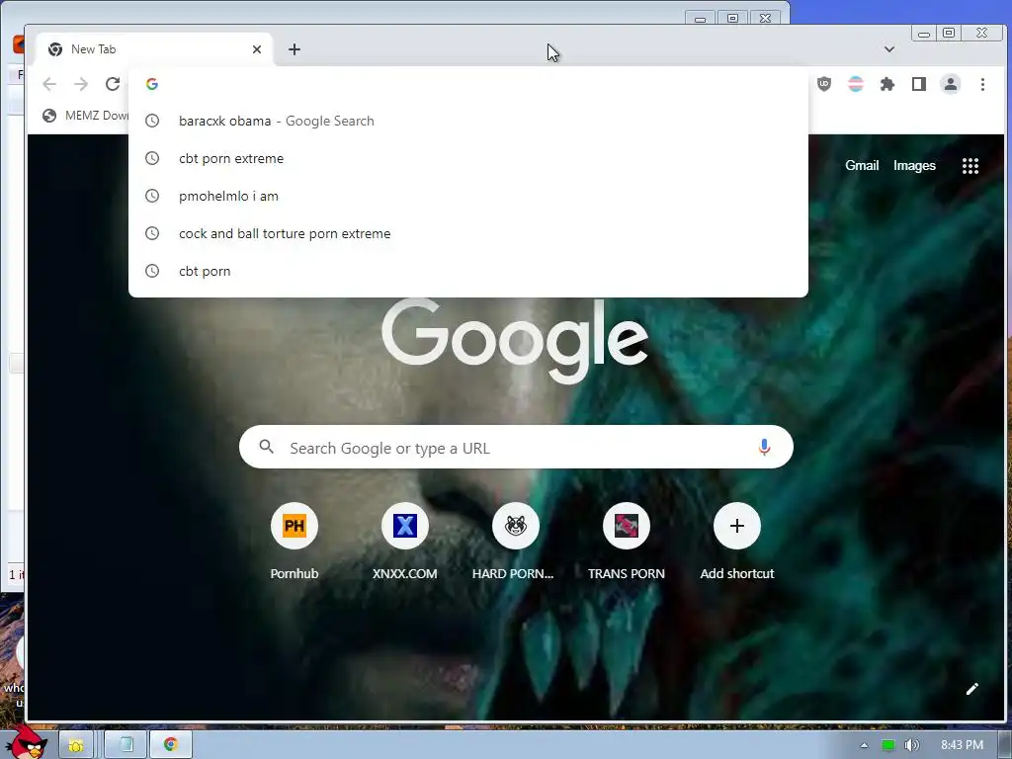This screenshot has height=759, width=1012.
Task: Click the Search Google or type a URL box
Action: coord(516,447)
